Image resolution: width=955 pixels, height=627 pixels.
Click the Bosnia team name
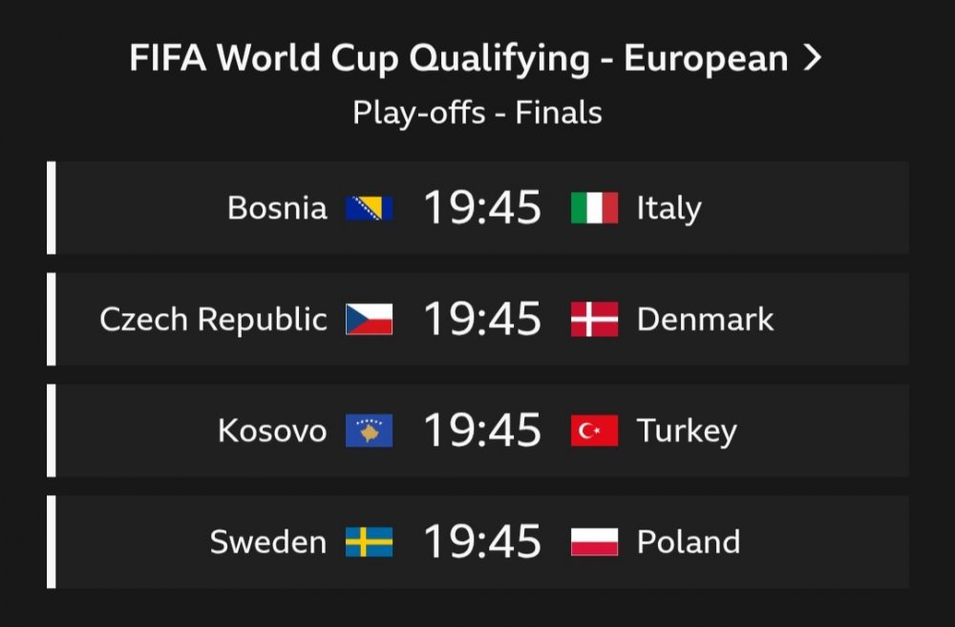[x=277, y=208]
